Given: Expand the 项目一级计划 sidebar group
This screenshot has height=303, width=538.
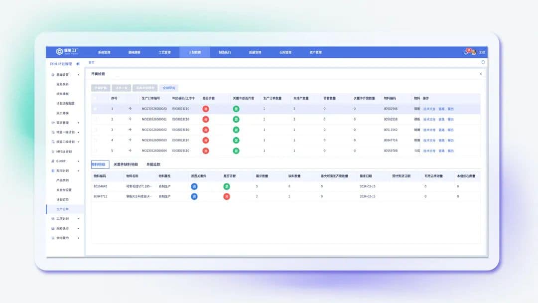Looking at the screenshot, I should 78,132.
